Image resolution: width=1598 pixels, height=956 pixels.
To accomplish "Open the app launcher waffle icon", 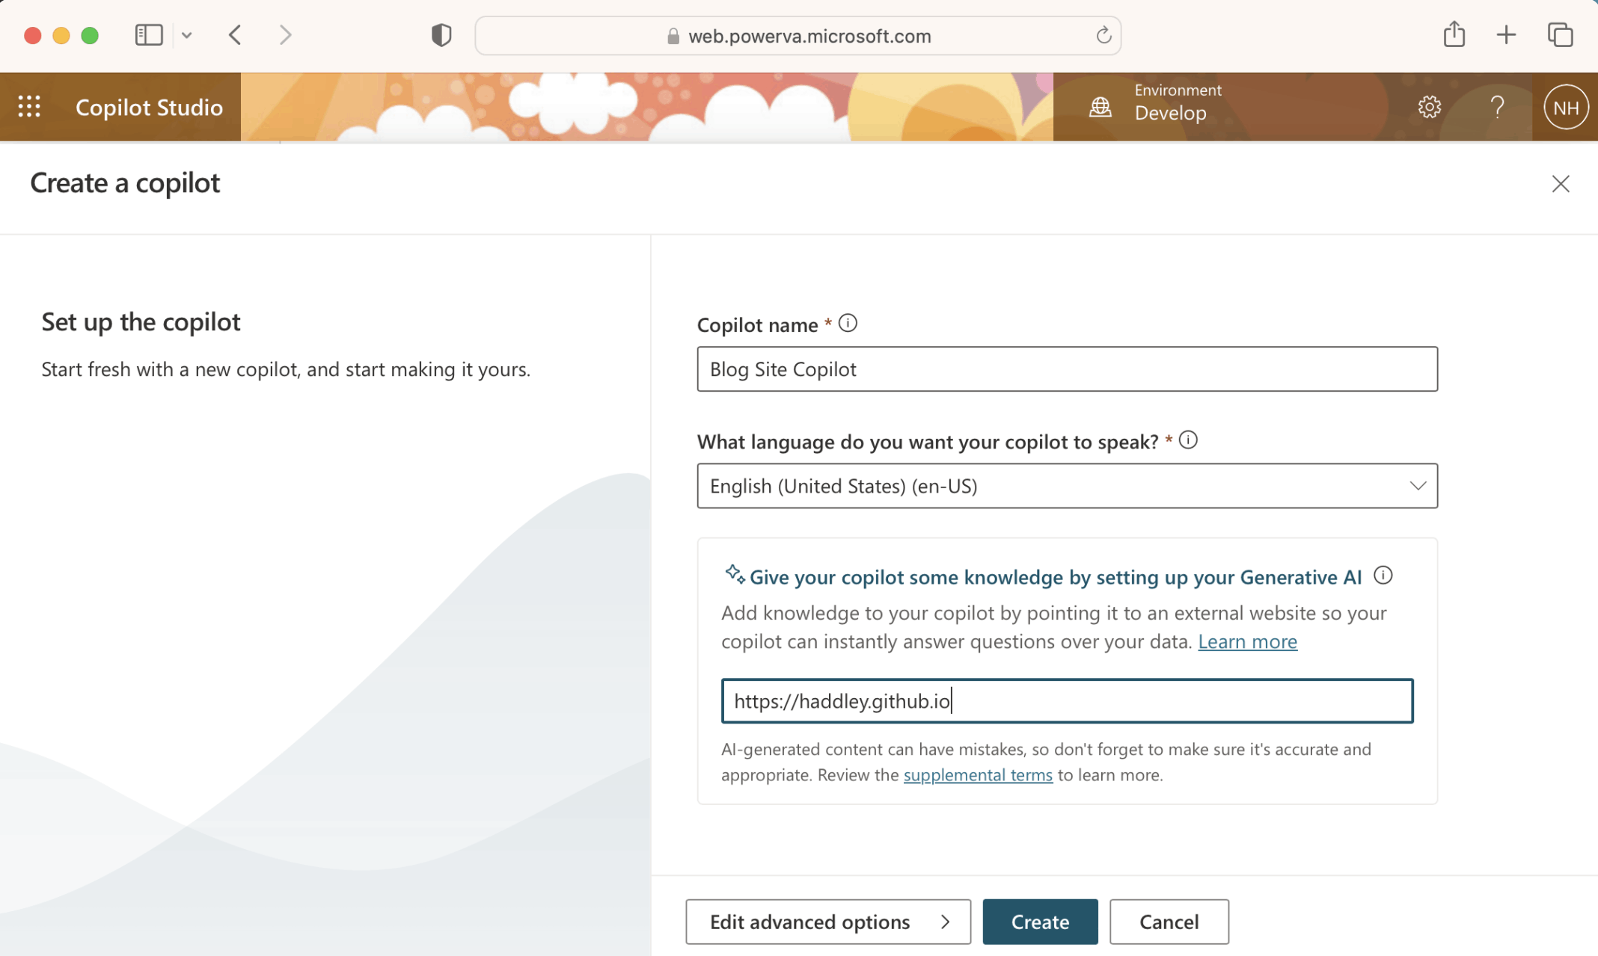I will pyautogui.click(x=29, y=107).
